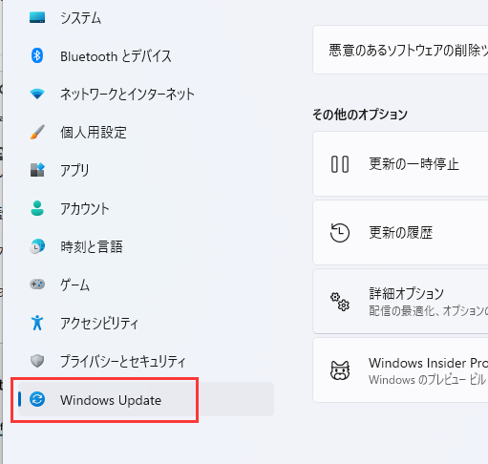Open 更新の履歴 card
This screenshot has height=464, width=488.
(x=400, y=233)
